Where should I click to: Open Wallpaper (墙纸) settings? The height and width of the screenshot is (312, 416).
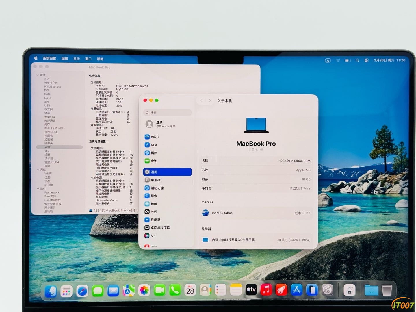[154, 204]
